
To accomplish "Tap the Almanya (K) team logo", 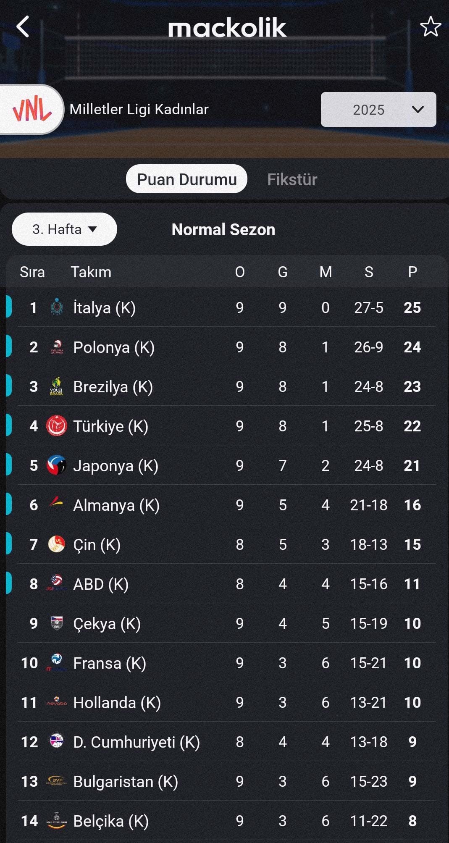I will click(57, 505).
